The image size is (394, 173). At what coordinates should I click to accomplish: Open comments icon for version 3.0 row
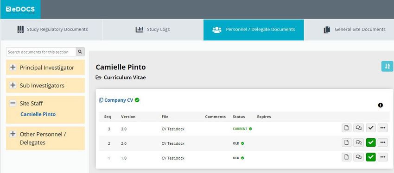(x=359, y=128)
